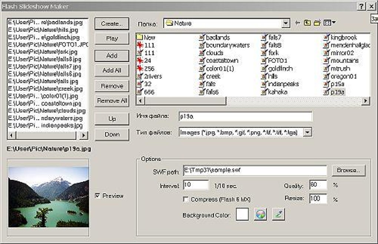Select the goldfinch image file

[x=277, y=68]
